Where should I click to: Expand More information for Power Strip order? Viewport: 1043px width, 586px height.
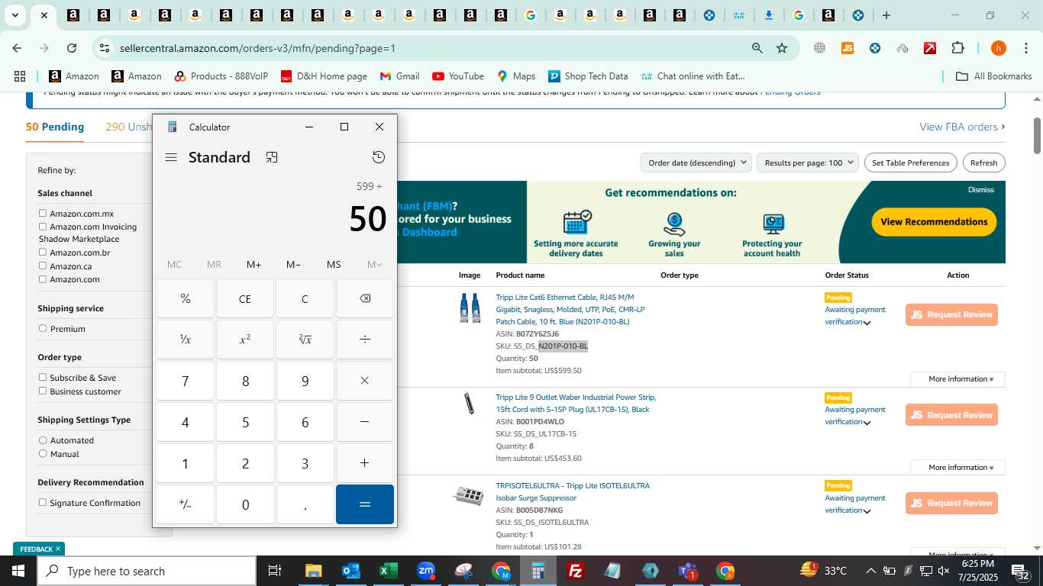[957, 467]
